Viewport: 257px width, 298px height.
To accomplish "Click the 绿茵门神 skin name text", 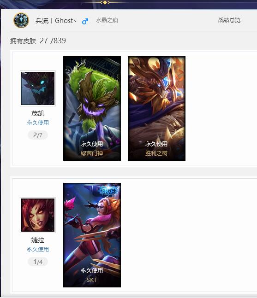I will 92,153.
